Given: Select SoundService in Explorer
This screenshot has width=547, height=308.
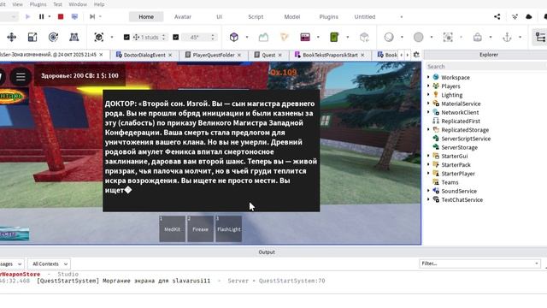Looking at the screenshot, I should [459, 191].
